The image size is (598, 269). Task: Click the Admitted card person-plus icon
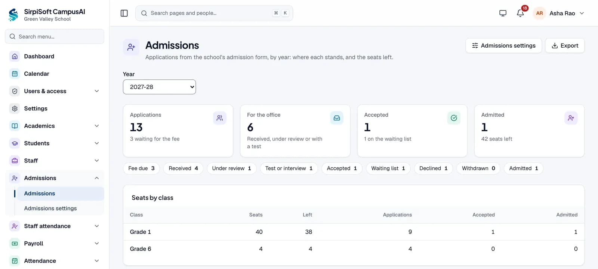click(x=571, y=118)
